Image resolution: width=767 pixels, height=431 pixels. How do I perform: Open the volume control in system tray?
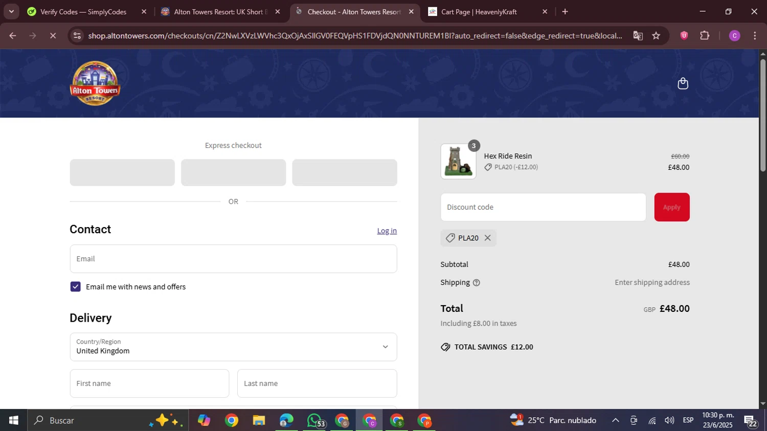tap(669, 420)
